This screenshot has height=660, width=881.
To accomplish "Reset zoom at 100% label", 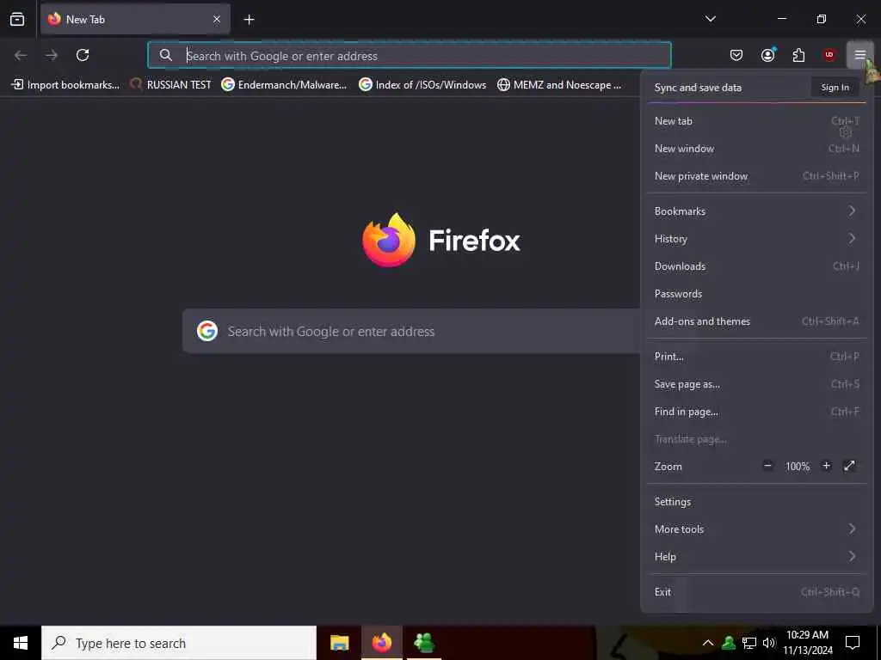I will [798, 467].
